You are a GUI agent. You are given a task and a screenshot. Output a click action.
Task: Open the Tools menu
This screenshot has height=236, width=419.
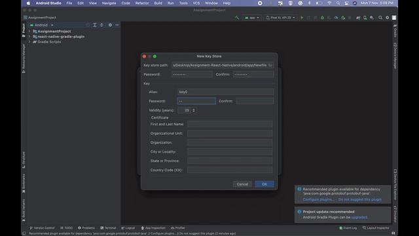point(183,3)
